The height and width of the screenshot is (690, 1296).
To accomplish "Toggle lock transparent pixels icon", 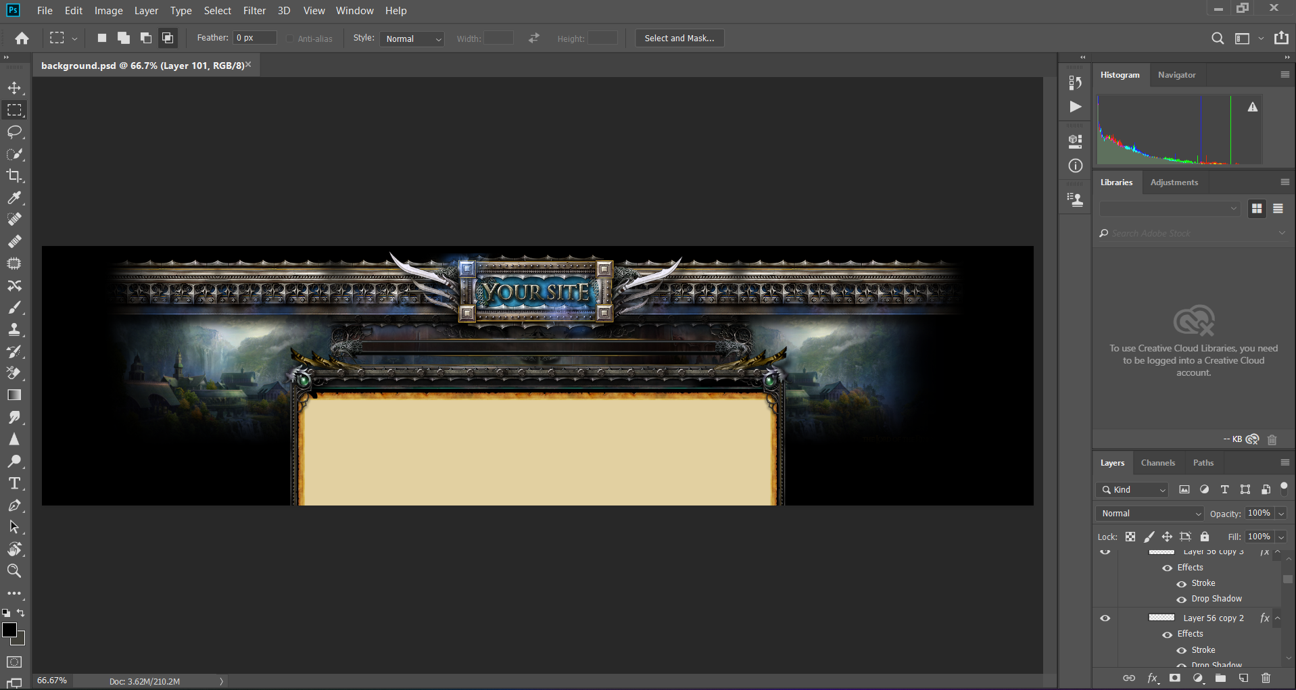I will [x=1130, y=537].
